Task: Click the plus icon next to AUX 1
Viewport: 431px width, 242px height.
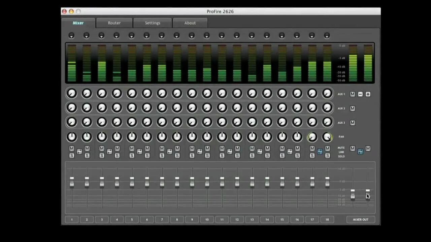Action: [x=368, y=94]
